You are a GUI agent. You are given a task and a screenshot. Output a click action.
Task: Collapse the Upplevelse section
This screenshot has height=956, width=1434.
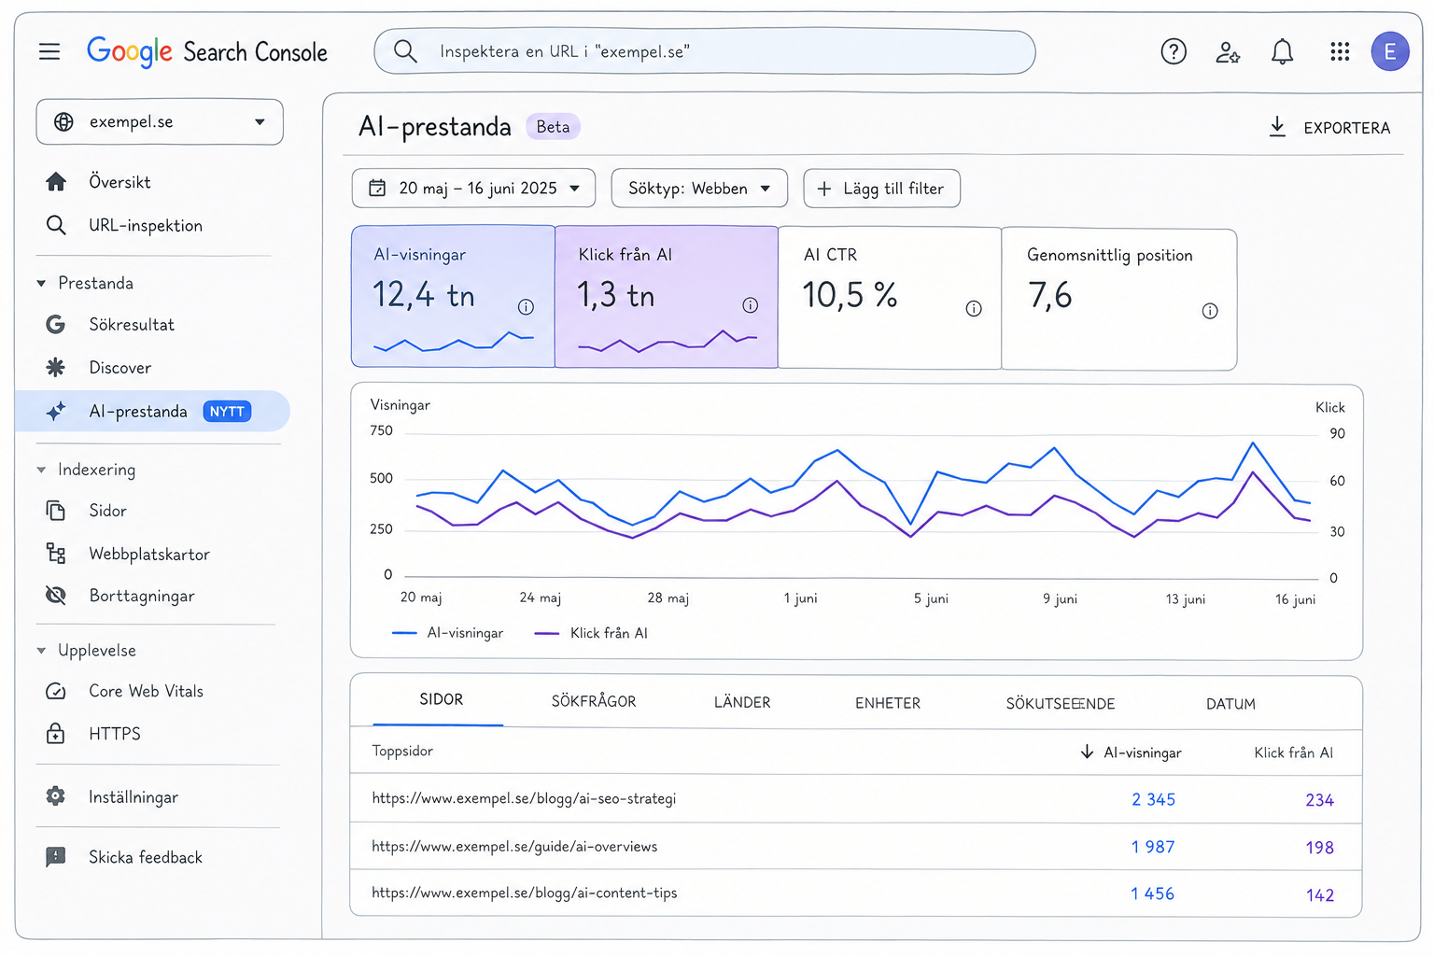click(41, 651)
